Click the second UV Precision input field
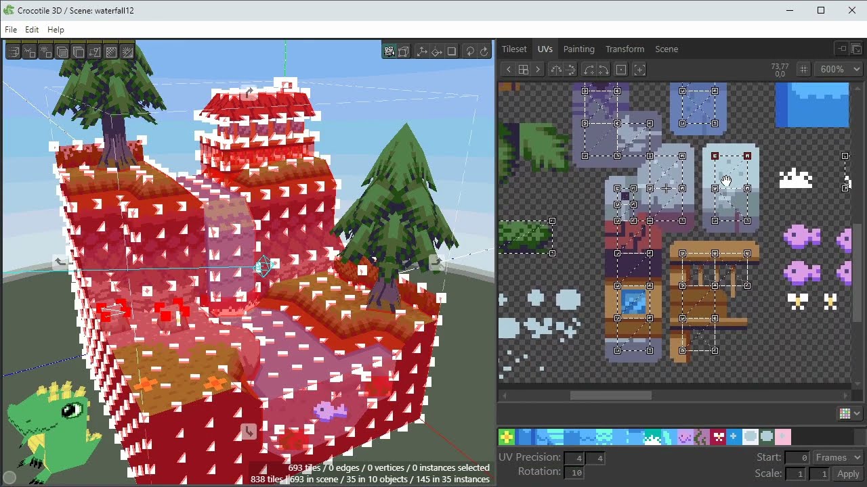867x487 pixels. coord(595,459)
